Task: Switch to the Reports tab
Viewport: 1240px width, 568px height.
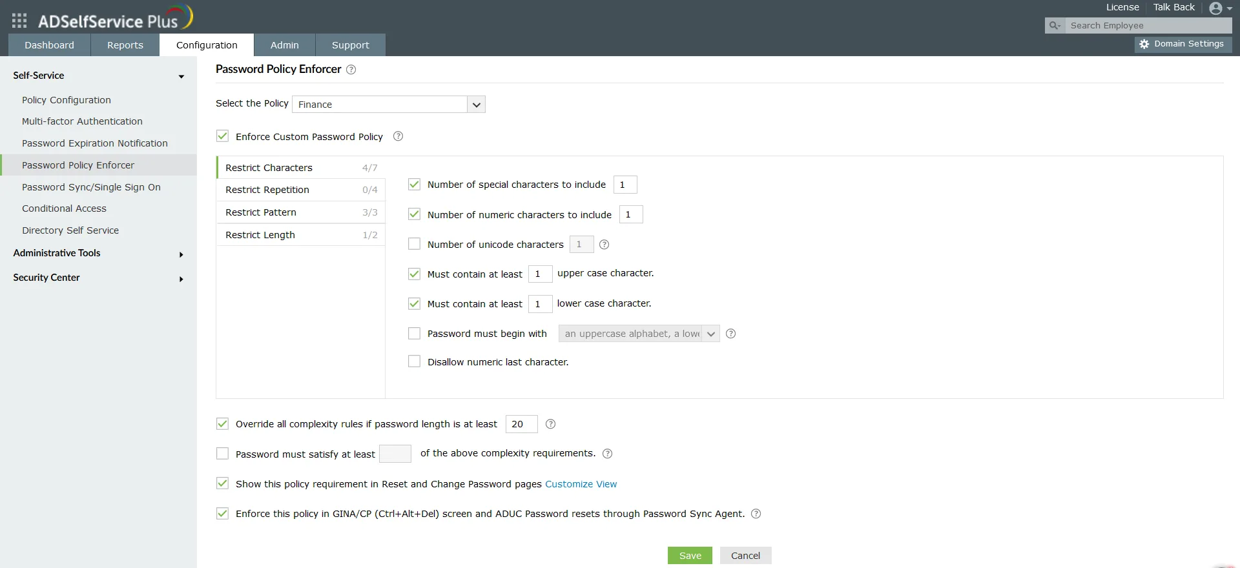Action: click(125, 45)
